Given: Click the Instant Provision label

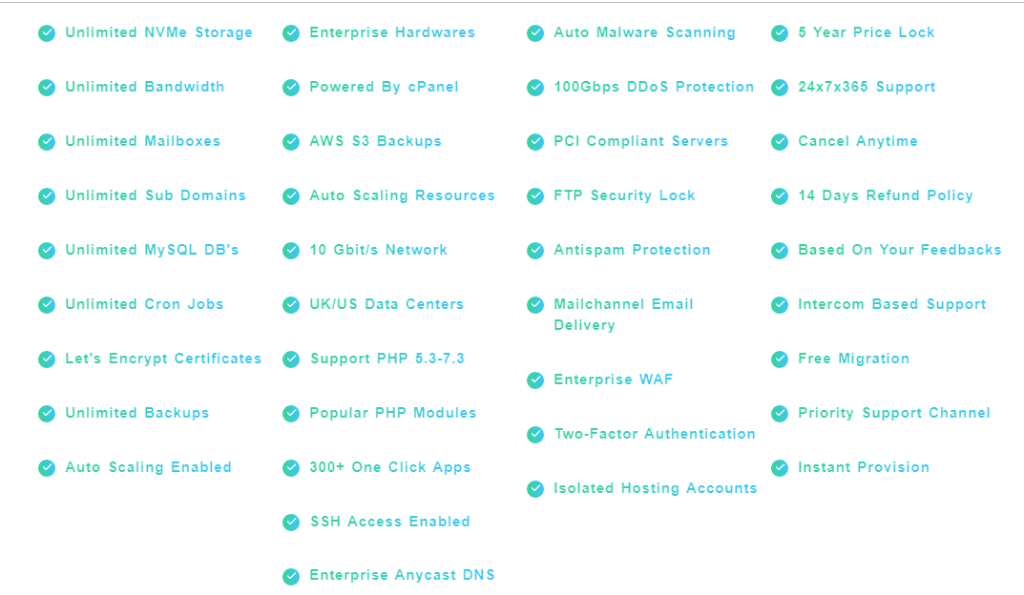Looking at the screenshot, I should click(864, 467).
